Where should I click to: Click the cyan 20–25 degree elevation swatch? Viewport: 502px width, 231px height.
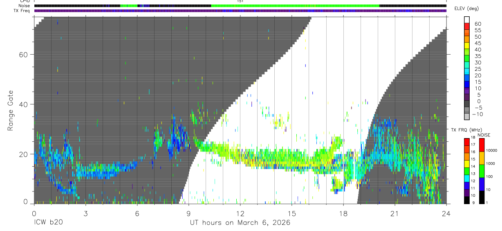tap(467, 72)
